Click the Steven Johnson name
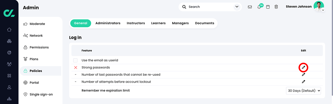333x104 pixels. 299,7
